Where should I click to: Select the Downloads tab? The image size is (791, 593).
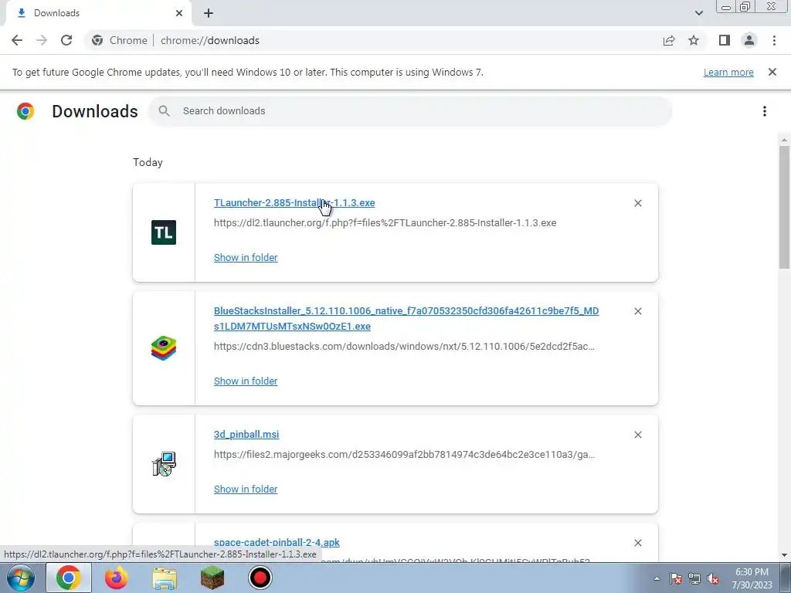(x=98, y=13)
